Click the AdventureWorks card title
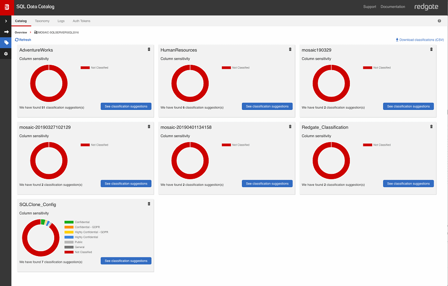448x286 pixels. coord(36,50)
